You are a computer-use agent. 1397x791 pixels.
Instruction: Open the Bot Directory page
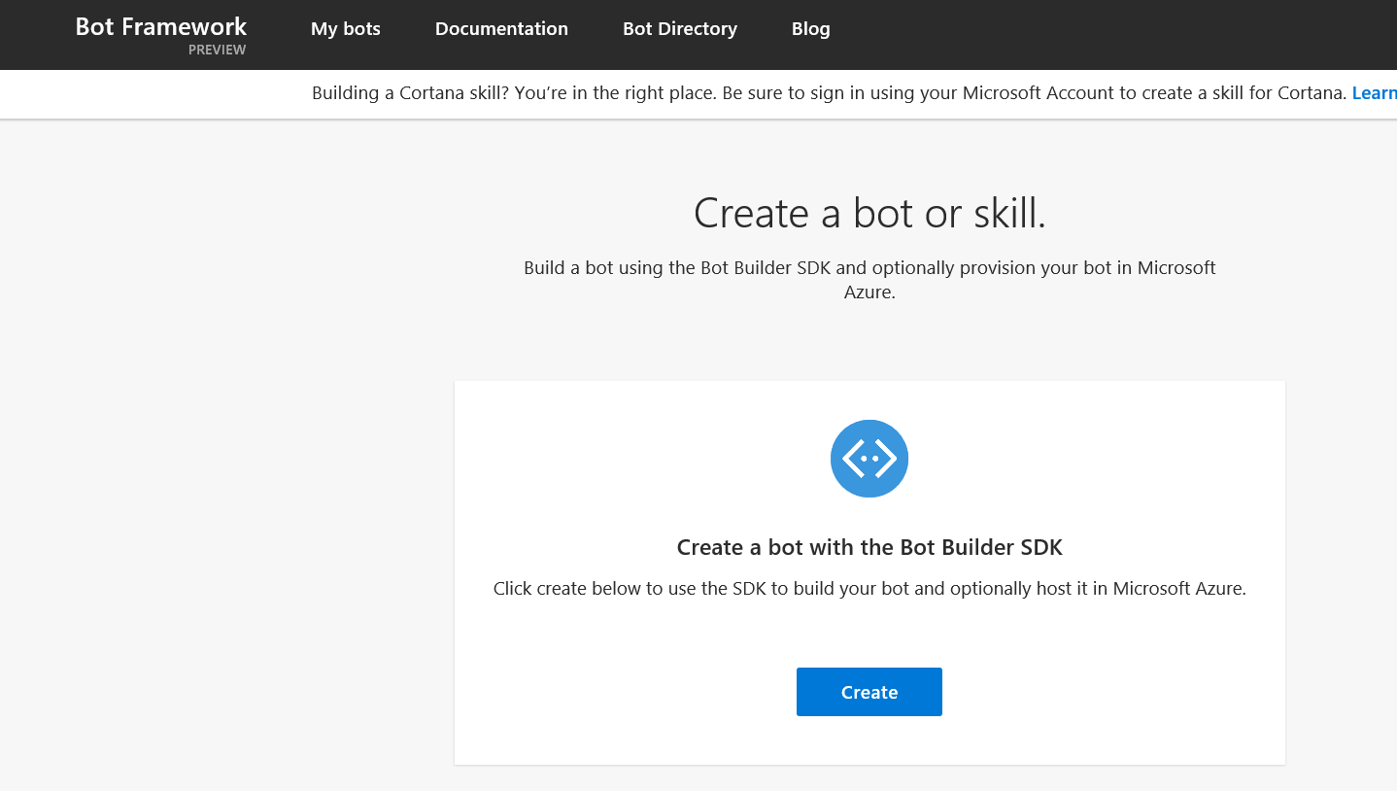pos(679,28)
